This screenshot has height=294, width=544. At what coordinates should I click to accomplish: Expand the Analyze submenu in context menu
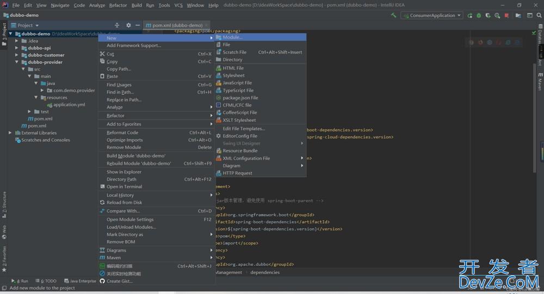tap(157, 107)
